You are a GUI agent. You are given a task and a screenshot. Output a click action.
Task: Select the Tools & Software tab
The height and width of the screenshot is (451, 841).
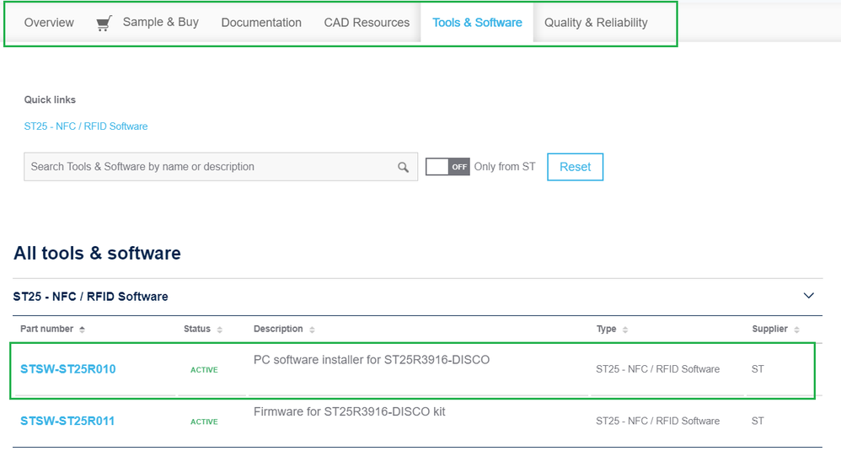pyautogui.click(x=477, y=23)
